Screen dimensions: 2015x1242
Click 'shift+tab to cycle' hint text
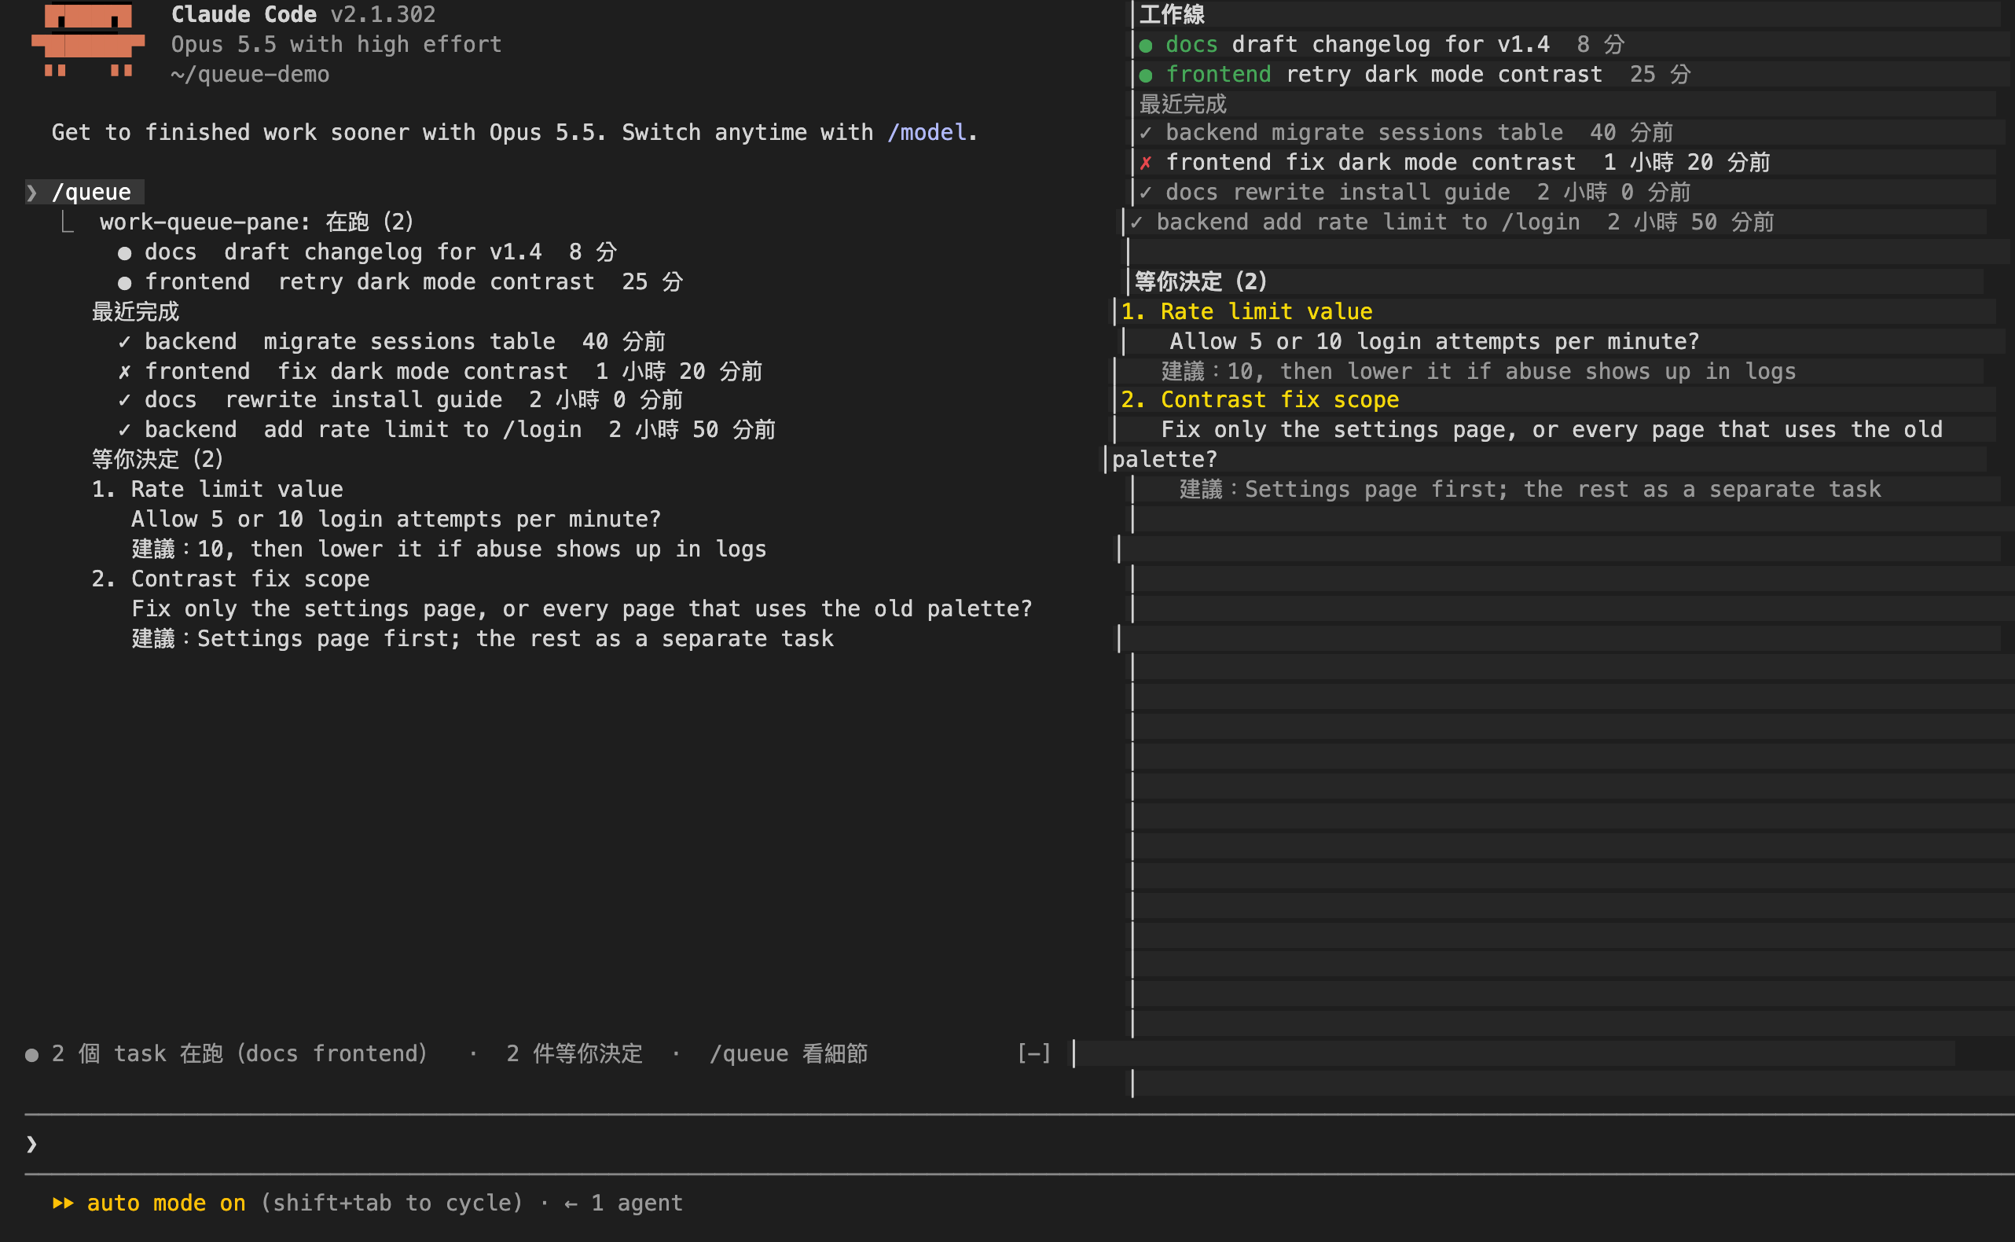[391, 1203]
